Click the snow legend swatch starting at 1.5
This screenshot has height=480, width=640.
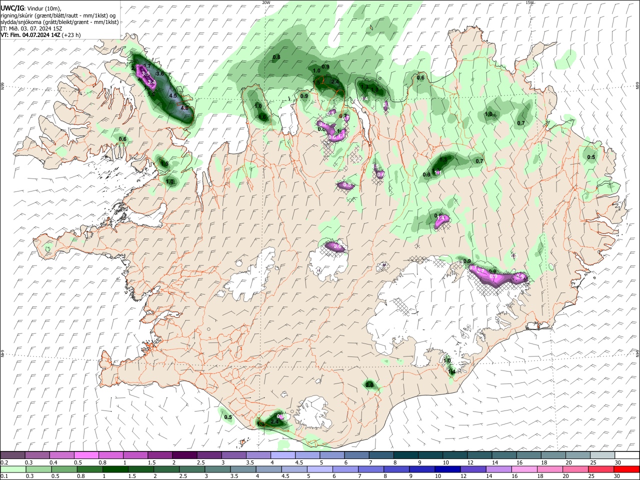(160, 455)
